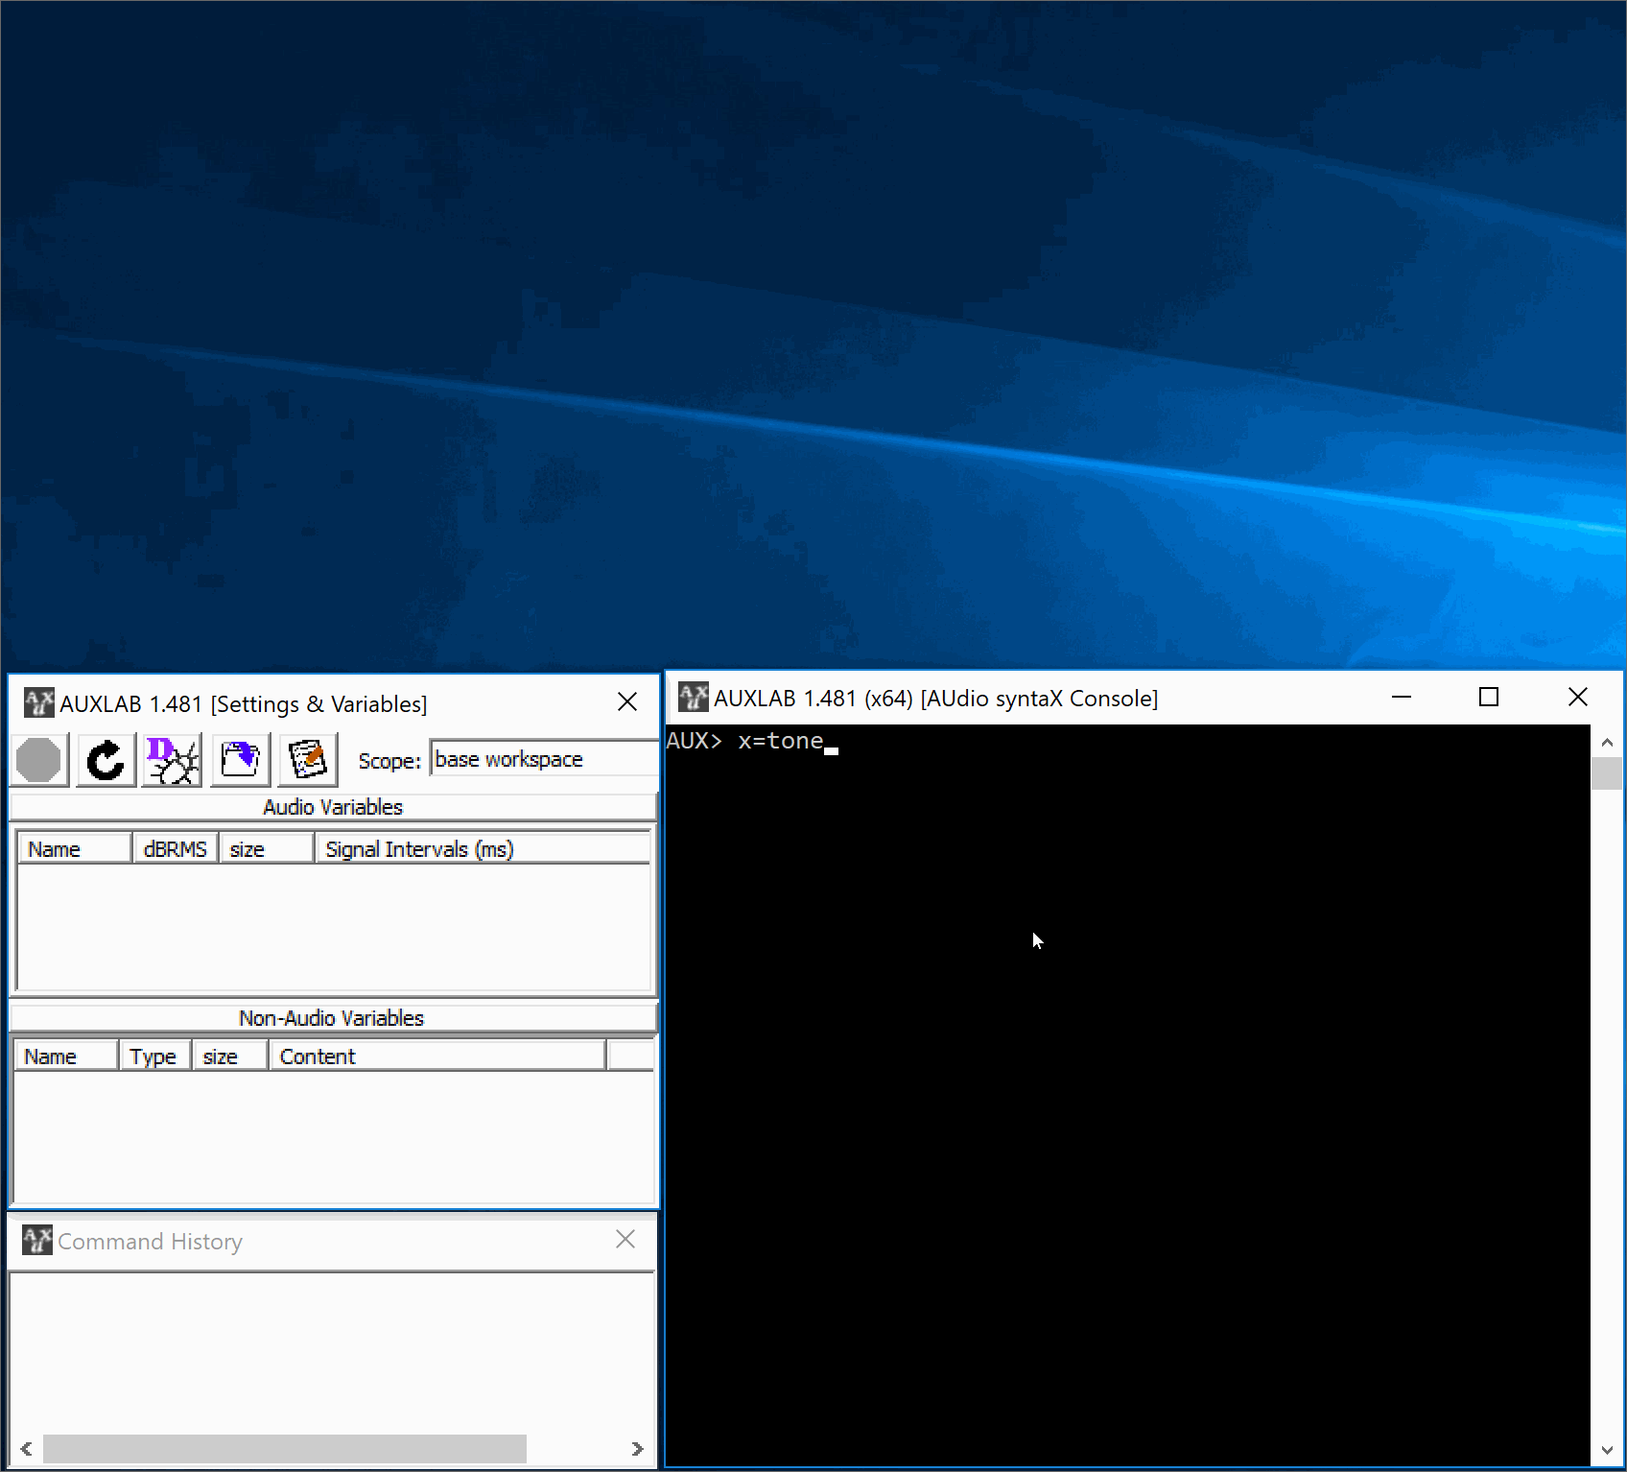The width and height of the screenshot is (1627, 1472).
Task: Click the Non-Audio Variables section header
Action: tap(332, 1018)
